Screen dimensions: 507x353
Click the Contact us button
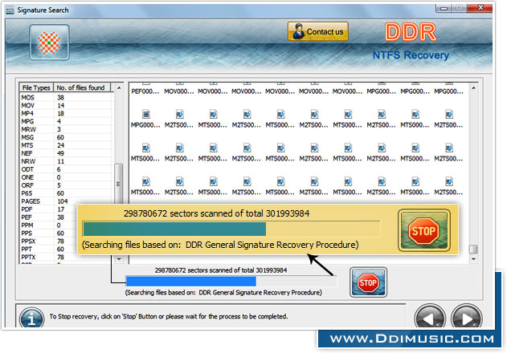318,31
